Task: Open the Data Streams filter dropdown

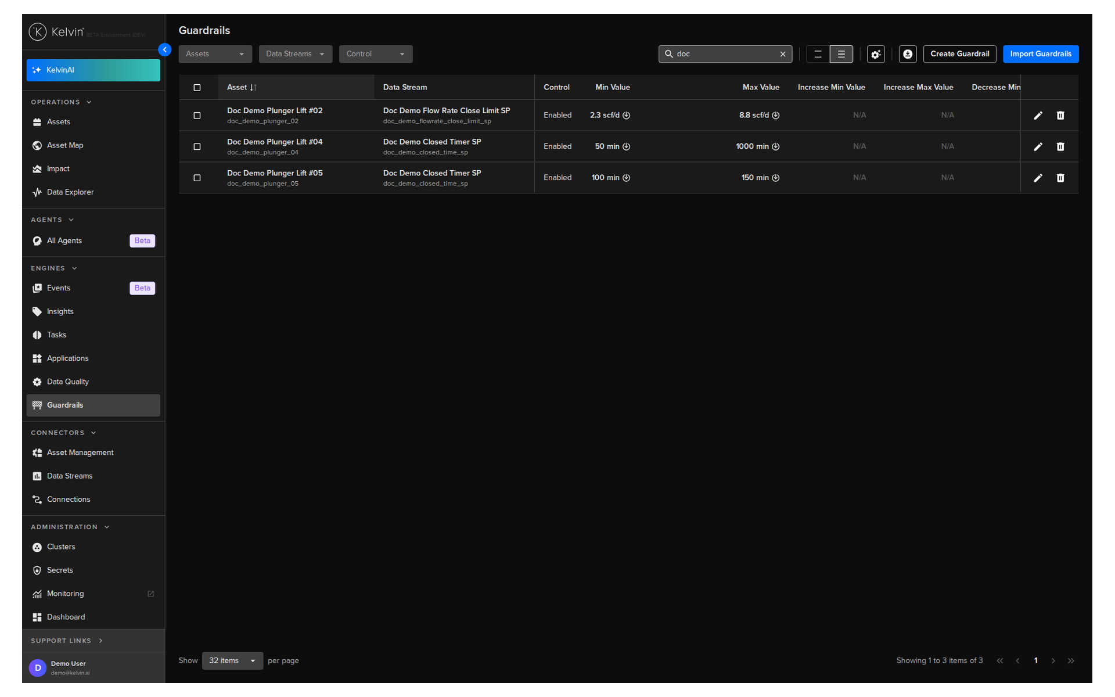Action: [x=295, y=54]
